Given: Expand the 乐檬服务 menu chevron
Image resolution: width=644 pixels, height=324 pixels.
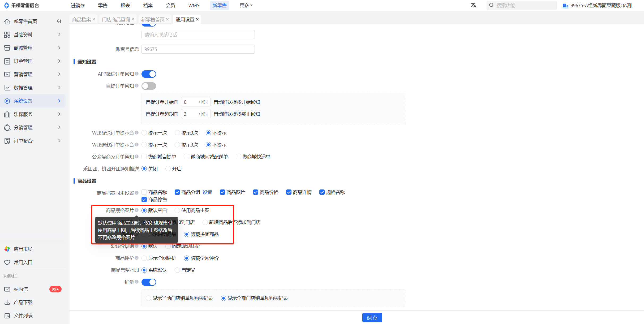Looking at the screenshot, I should coord(59,114).
